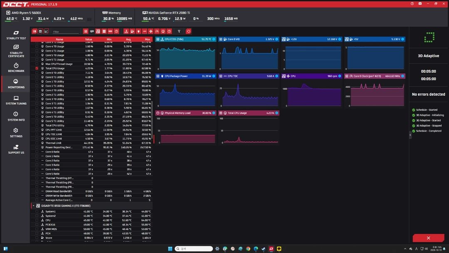Check the DRAM Read Bandwidth checkbox
This screenshot has width=449, height=253.
[37, 191]
